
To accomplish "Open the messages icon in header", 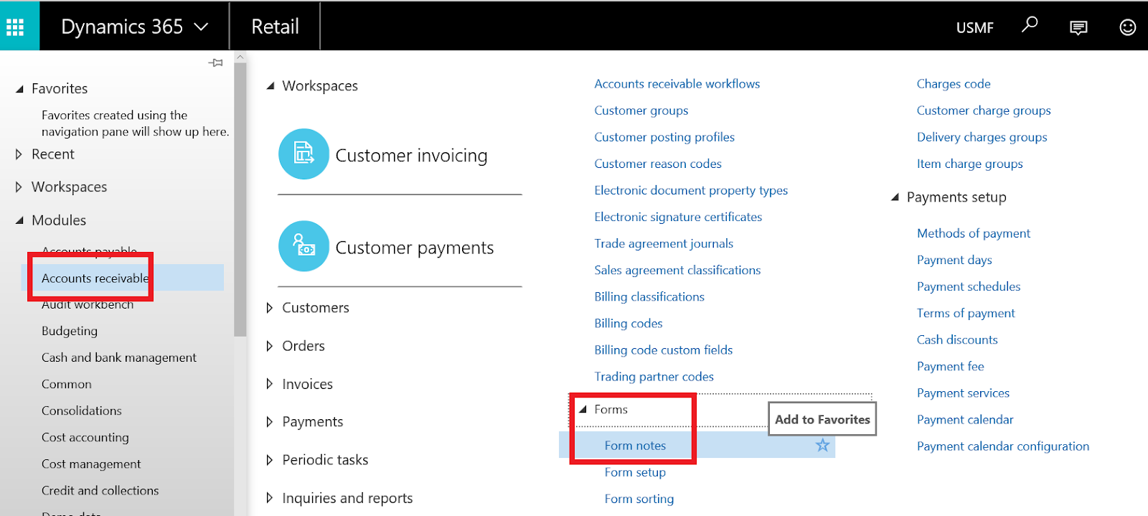I will [1078, 27].
